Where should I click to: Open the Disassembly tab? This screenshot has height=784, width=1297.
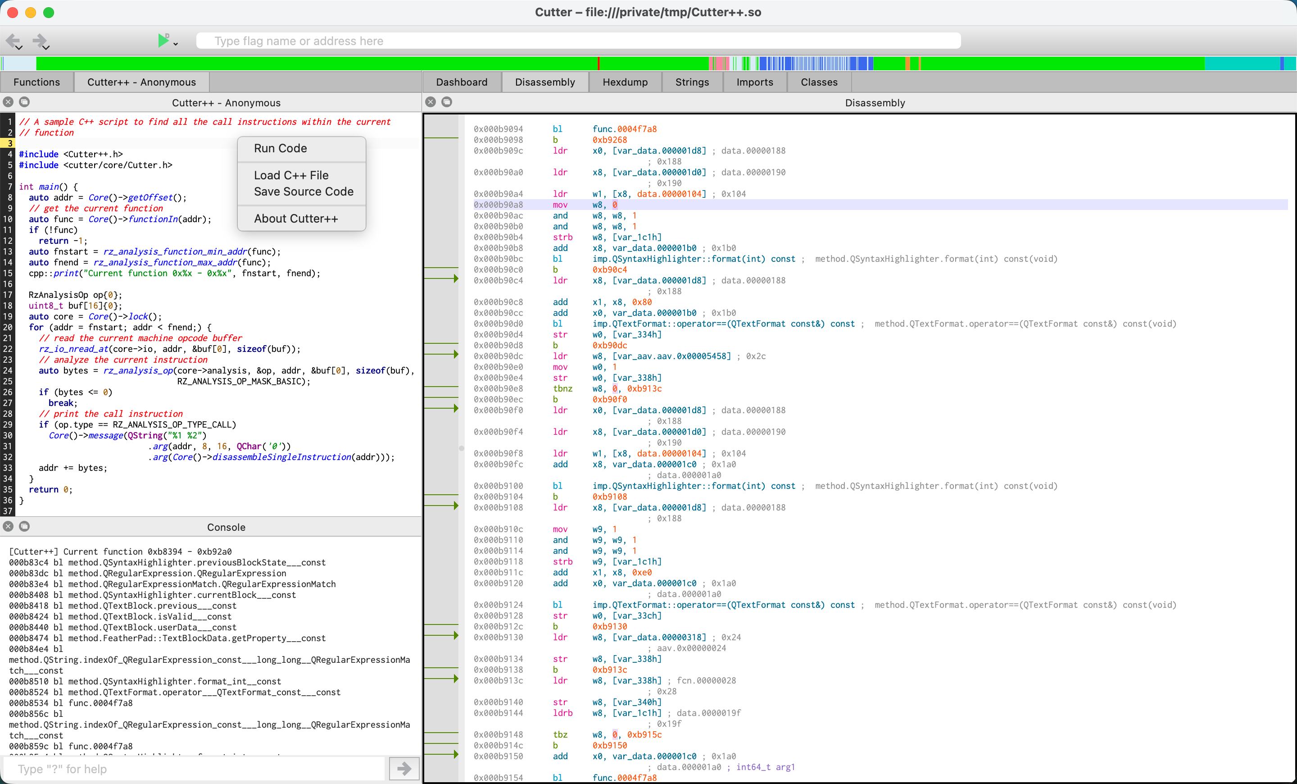click(x=545, y=82)
